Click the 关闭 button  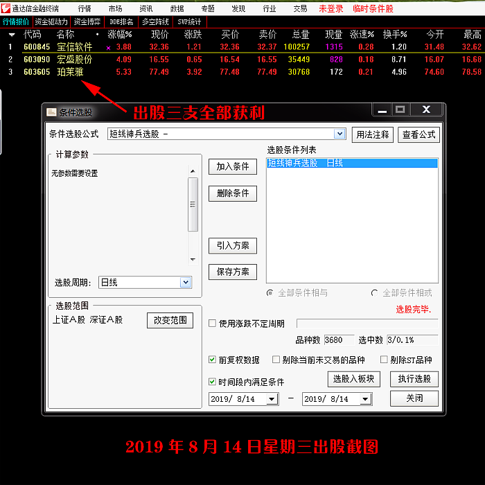tap(414, 398)
